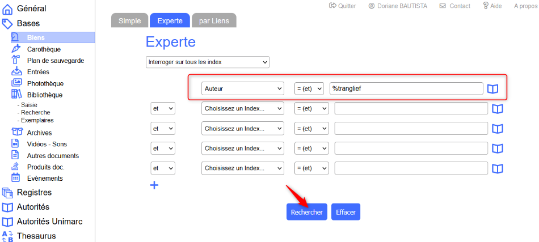The image size is (539, 242).
Task: Click the Photothèque icon in sidebar
Action: point(16,83)
